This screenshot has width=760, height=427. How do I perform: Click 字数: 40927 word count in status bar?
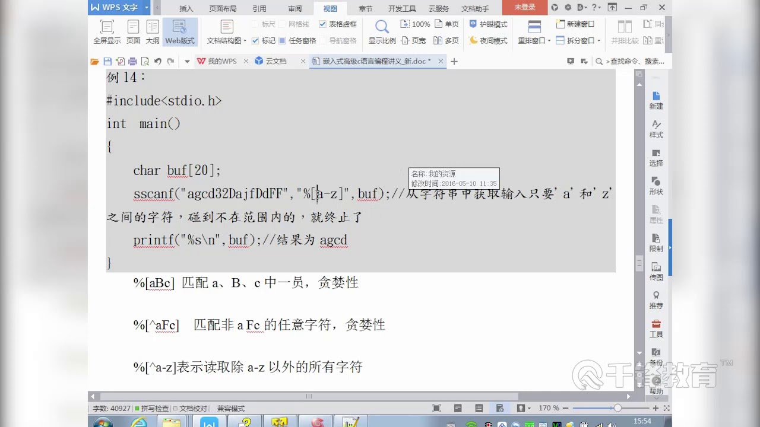coord(112,409)
